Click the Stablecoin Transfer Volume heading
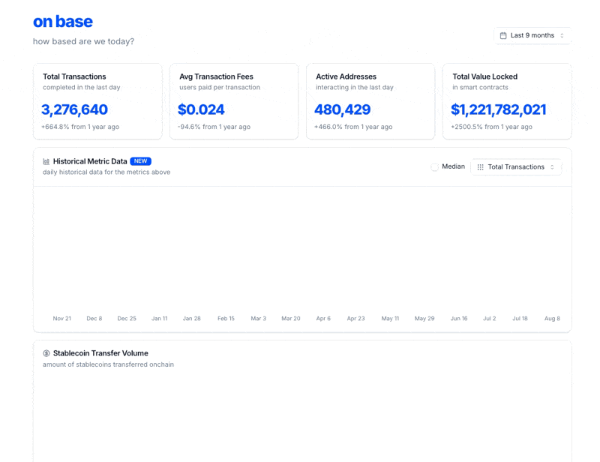The image size is (600, 462). click(x=100, y=353)
